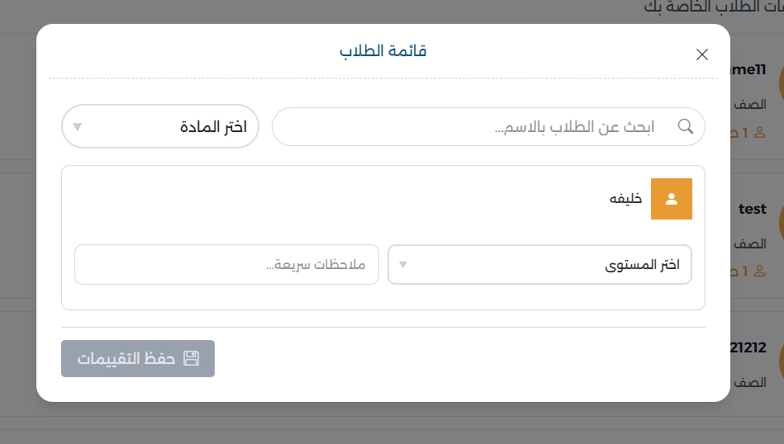Click the arrow on the level dropdown

(x=403, y=265)
